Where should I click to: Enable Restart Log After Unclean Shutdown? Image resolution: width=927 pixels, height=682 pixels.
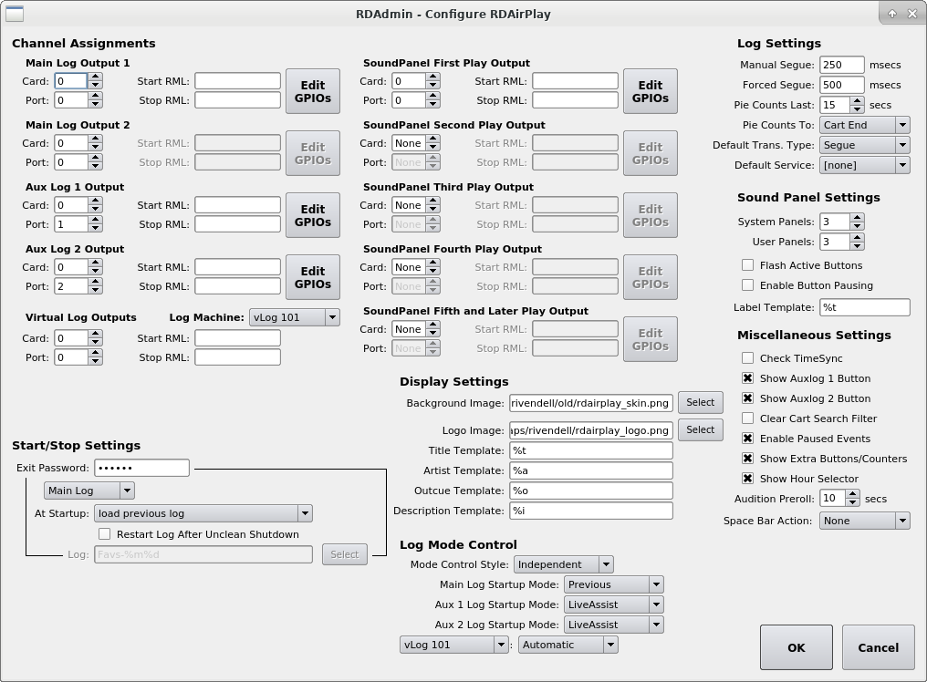click(x=105, y=534)
